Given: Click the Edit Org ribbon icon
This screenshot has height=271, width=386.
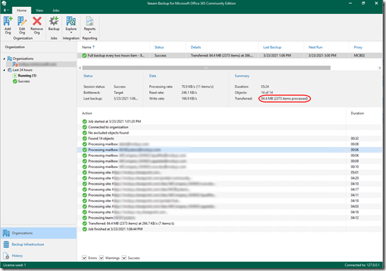Looking at the screenshot, I should tap(22, 22).
